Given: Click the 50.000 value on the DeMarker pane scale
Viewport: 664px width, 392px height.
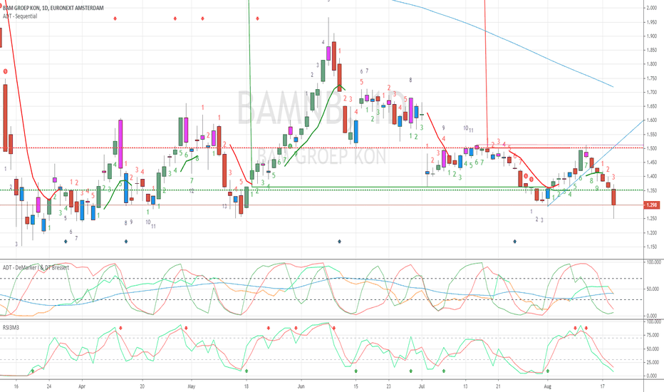Looking at the screenshot, I should tap(652, 289).
